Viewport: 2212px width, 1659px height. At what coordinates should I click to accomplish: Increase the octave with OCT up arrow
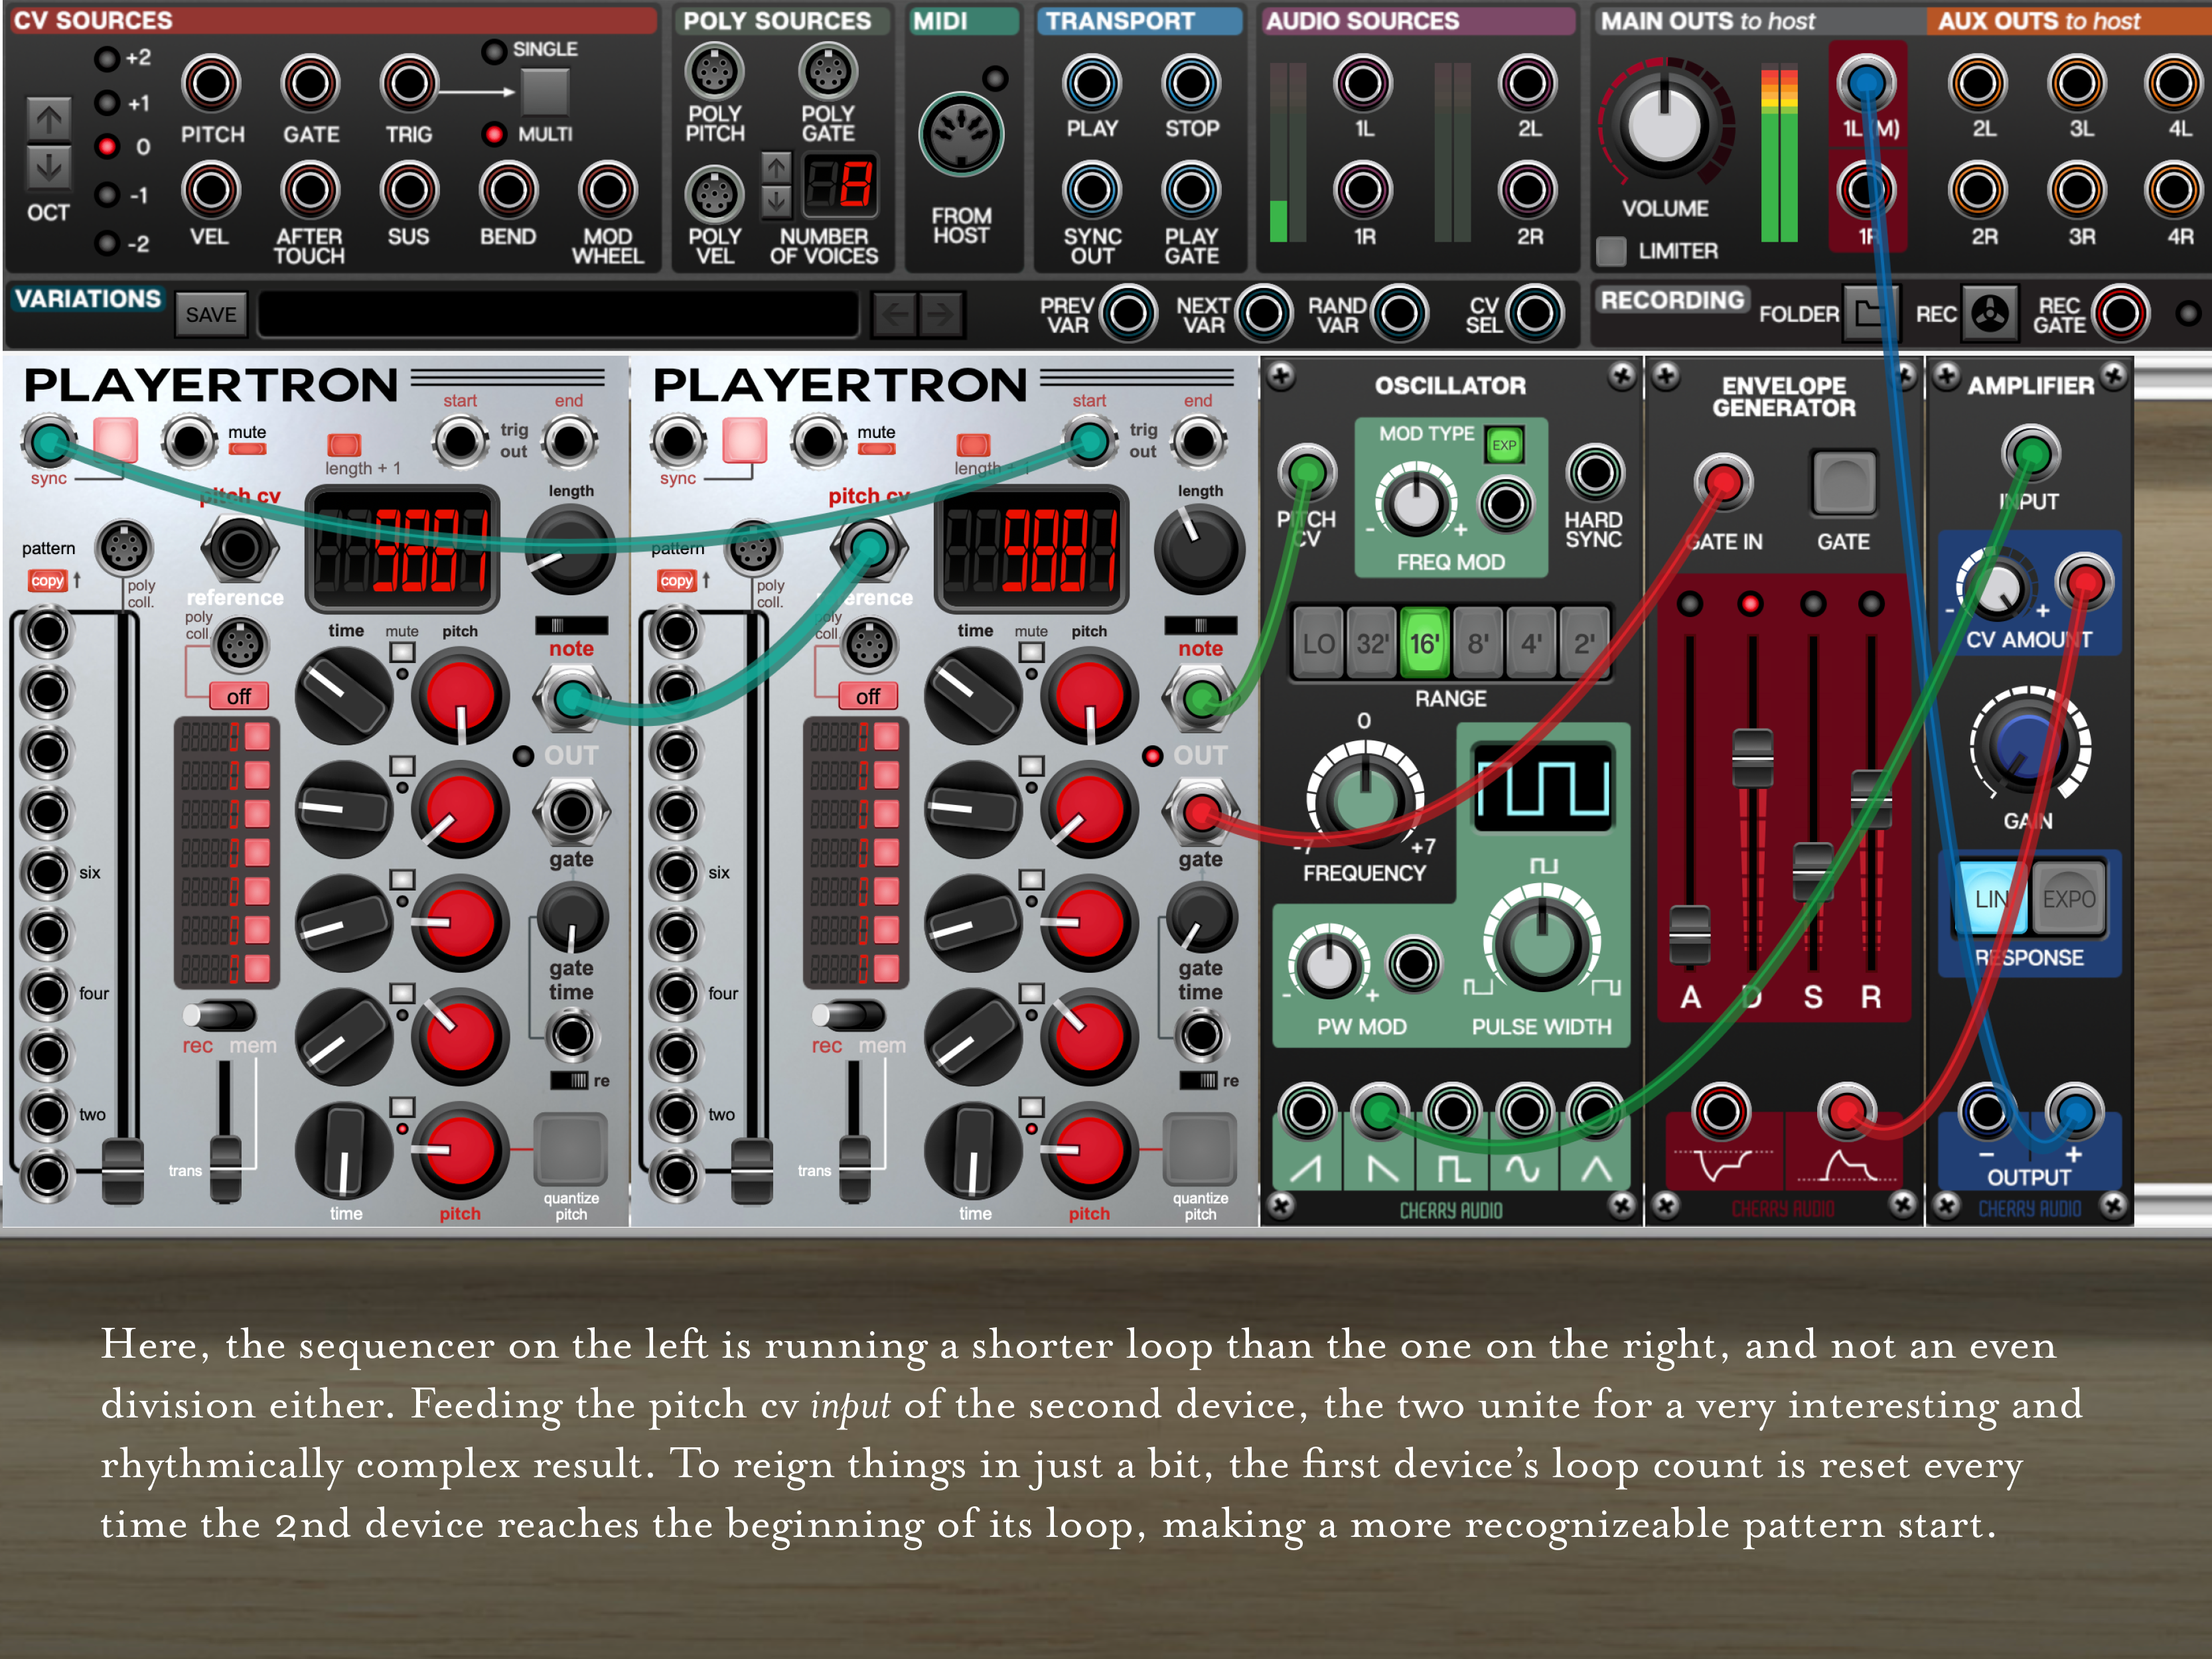pyautogui.click(x=49, y=120)
